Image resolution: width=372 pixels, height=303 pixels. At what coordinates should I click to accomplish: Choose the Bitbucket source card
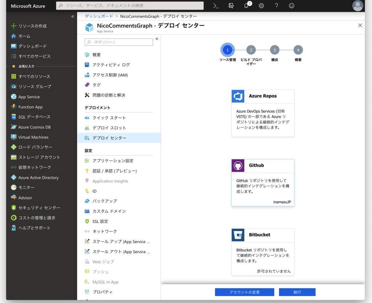(x=263, y=252)
